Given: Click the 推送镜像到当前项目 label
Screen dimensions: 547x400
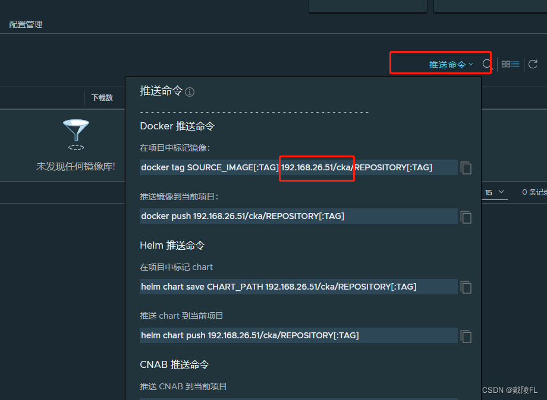Looking at the screenshot, I should point(179,196).
